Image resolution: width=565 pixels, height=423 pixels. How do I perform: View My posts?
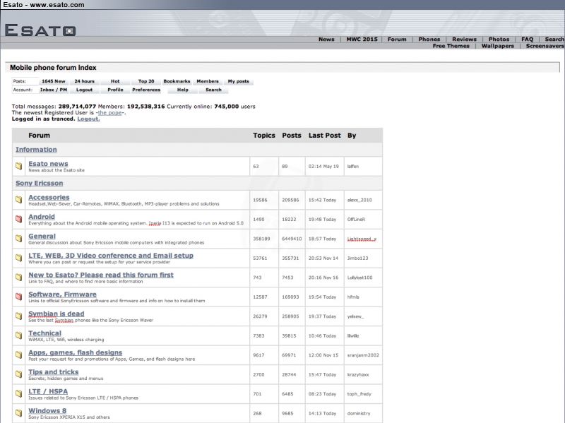pos(238,81)
